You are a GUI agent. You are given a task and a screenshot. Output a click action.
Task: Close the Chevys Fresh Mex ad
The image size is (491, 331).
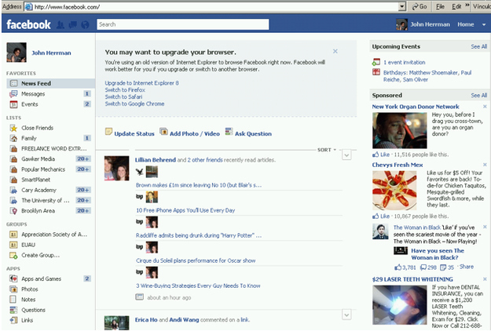coord(485,165)
